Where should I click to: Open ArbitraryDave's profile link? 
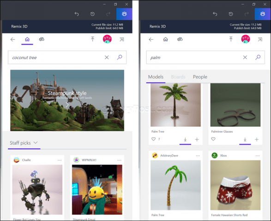[x=169, y=156]
